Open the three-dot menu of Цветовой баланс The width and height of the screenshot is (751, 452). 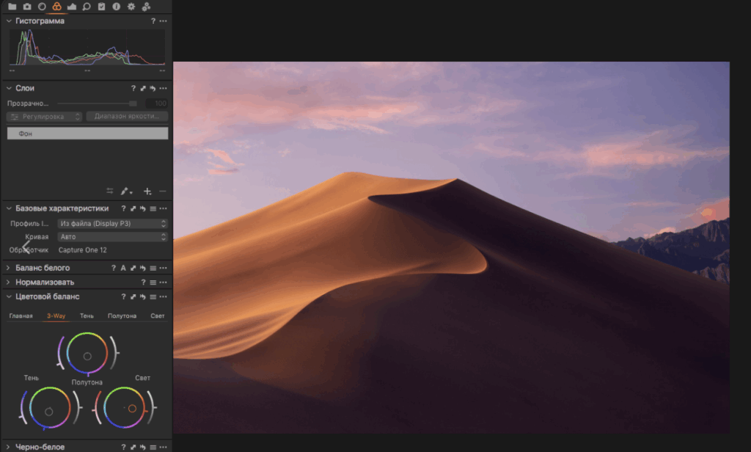point(164,296)
